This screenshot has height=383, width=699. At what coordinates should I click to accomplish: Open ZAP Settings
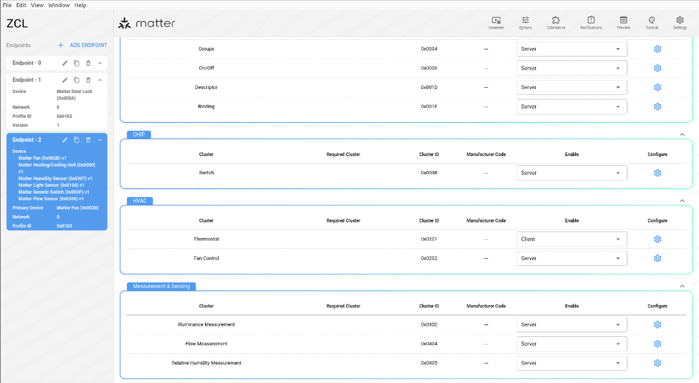pyautogui.click(x=679, y=21)
